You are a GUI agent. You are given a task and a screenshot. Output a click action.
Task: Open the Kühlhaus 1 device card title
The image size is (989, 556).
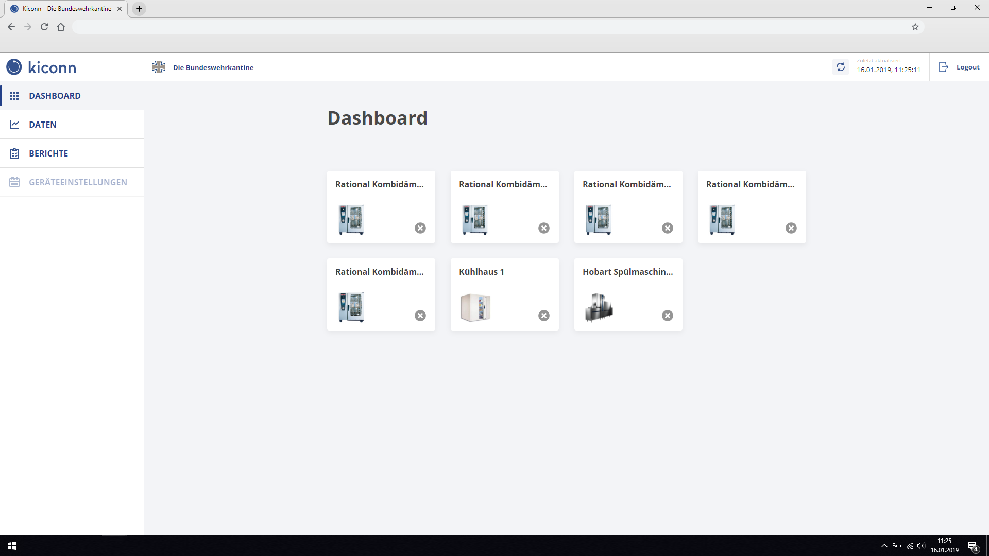tap(482, 272)
